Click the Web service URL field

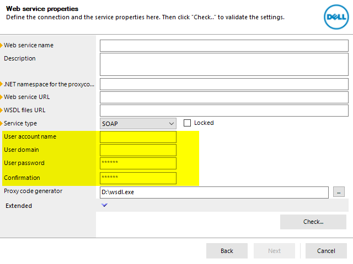(x=224, y=97)
